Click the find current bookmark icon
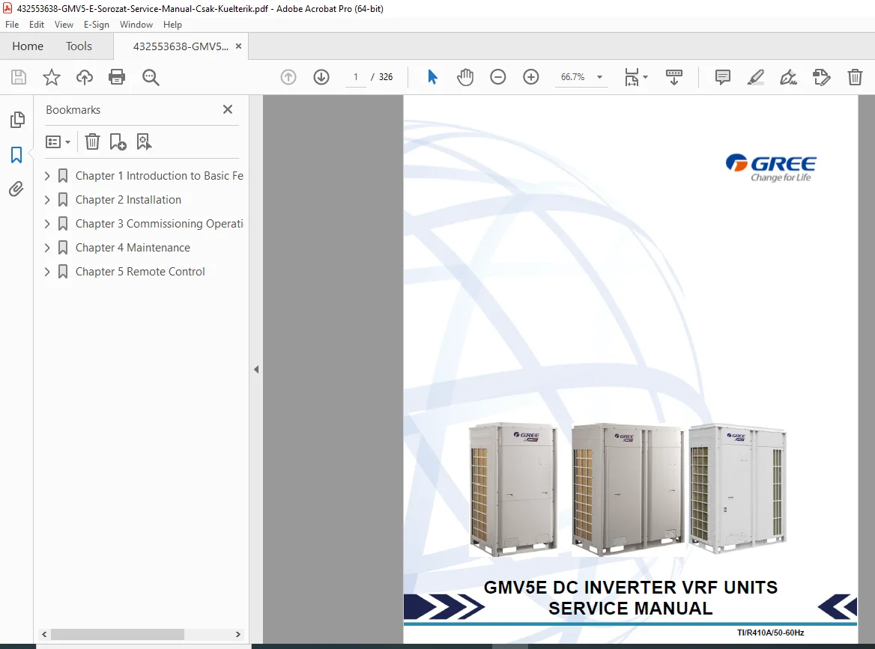This screenshot has height=649, width=875. (x=144, y=141)
